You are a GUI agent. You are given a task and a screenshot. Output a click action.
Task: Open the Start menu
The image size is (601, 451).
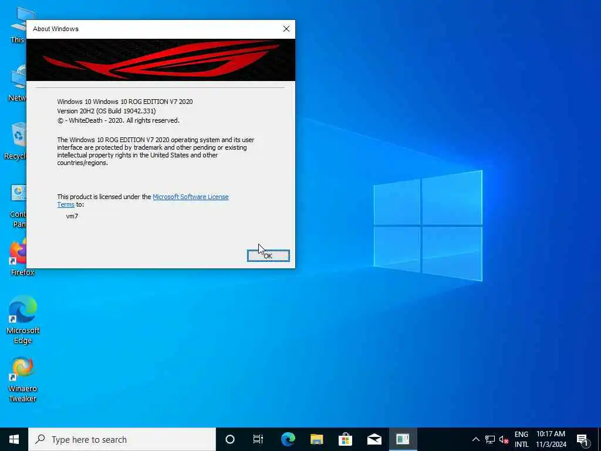click(14, 439)
